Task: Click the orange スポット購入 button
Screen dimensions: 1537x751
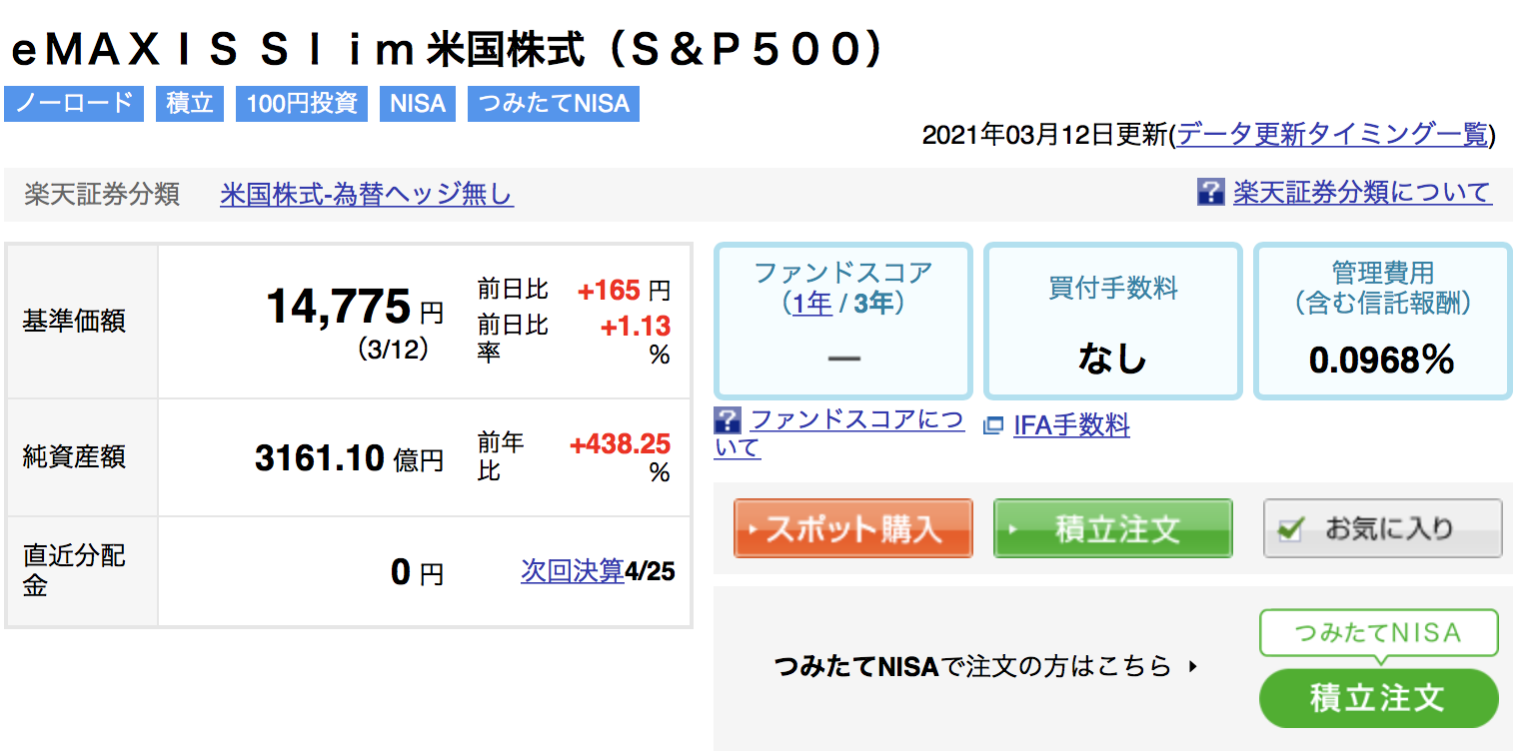Action: tap(853, 528)
